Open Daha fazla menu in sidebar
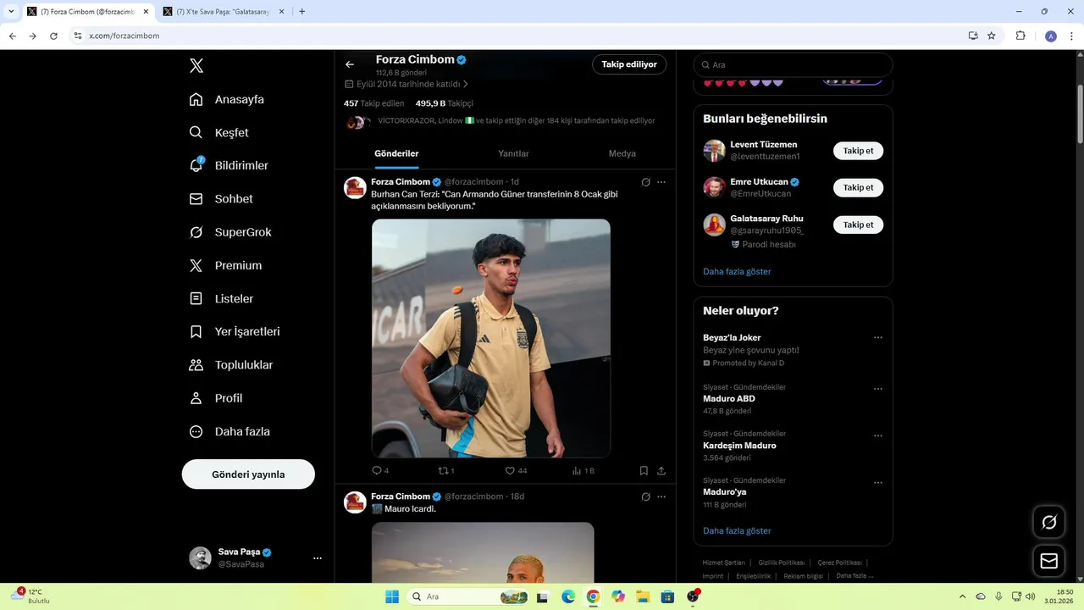Image resolution: width=1084 pixels, height=610 pixels. point(230,431)
